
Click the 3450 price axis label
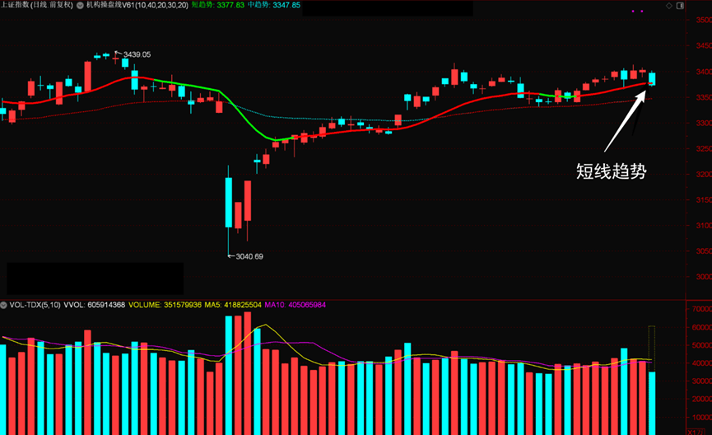pos(704,46)
